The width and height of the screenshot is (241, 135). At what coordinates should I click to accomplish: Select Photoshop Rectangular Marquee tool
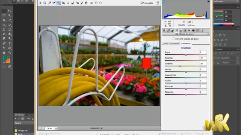pos(4,11)
